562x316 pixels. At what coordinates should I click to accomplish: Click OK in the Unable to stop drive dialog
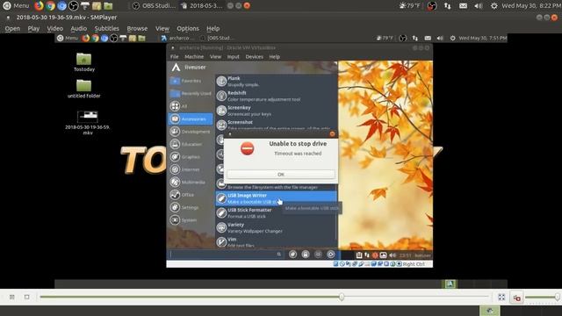[281, 175]
